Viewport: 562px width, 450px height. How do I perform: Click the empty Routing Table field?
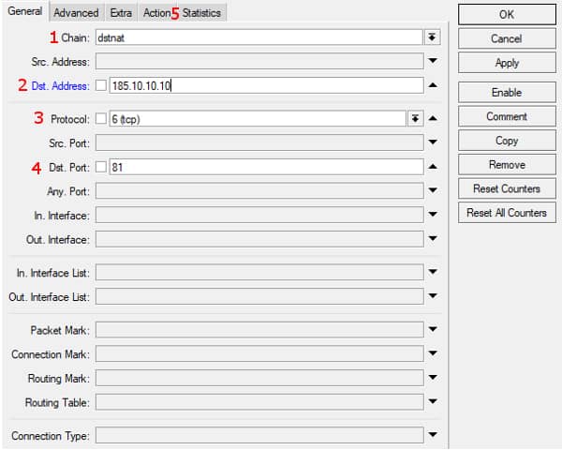tap(259, 402)
